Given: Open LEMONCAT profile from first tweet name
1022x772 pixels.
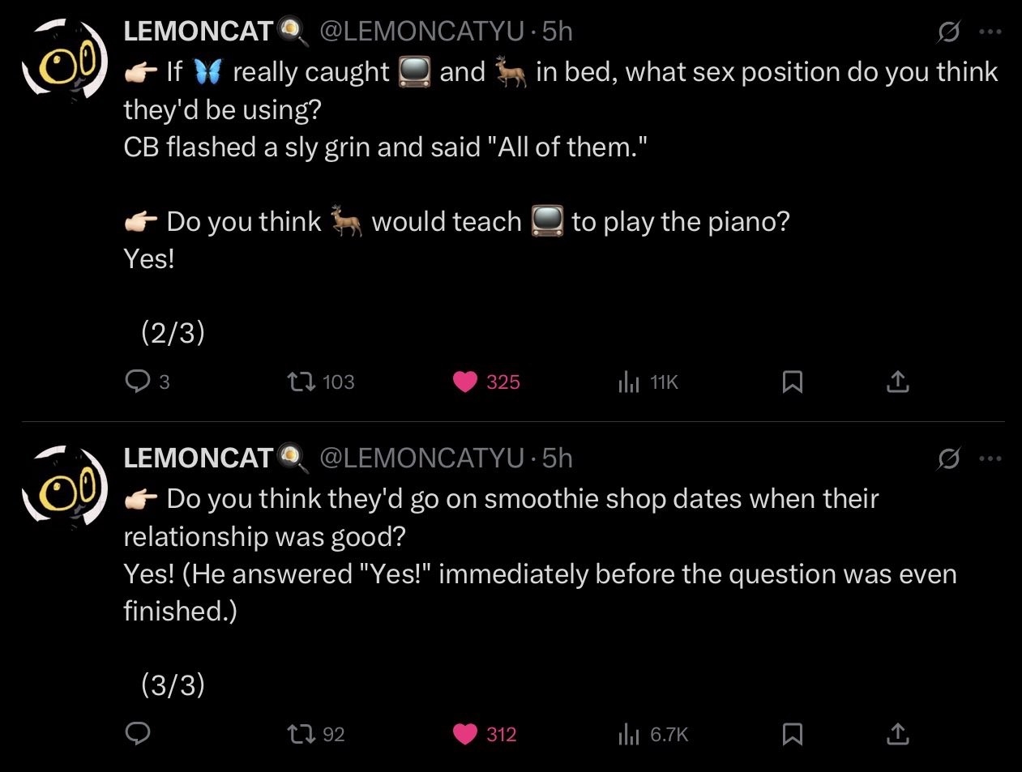Looking at the screenshot, I should 199,31.
